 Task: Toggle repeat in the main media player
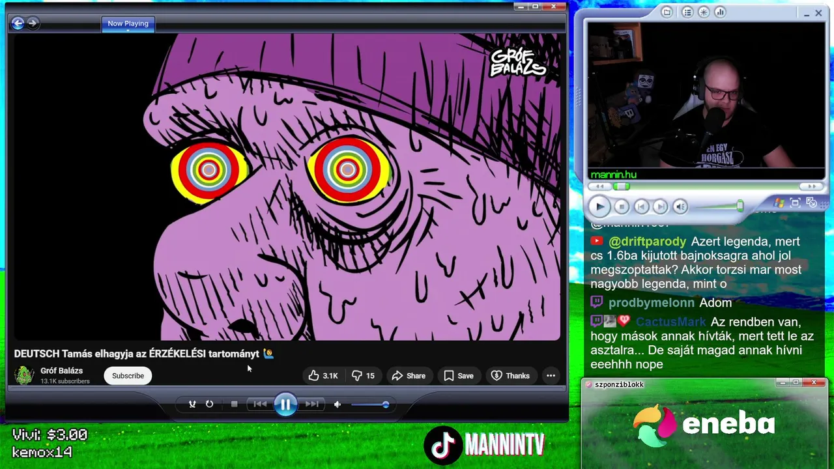coord(209,405)
